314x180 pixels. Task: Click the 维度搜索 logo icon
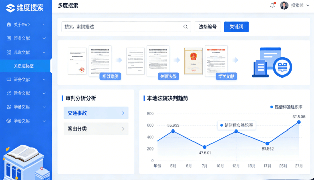[x=10, y=7]
